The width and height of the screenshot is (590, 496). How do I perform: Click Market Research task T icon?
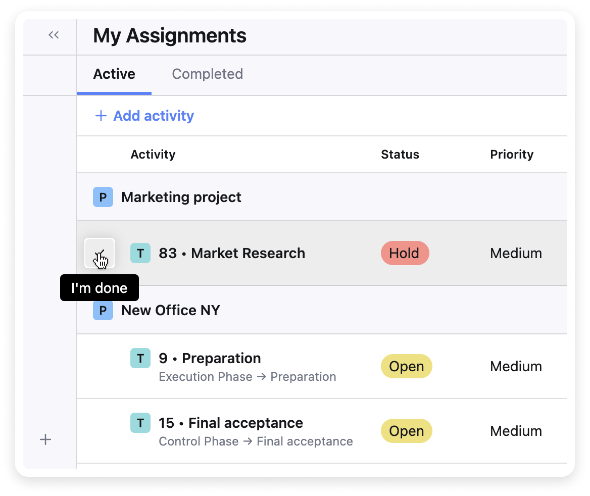[x=140, y=253]
